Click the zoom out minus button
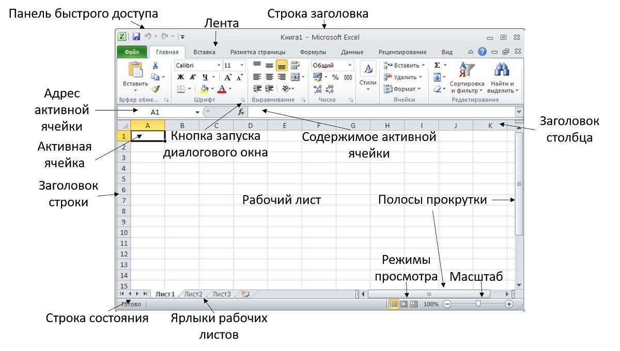The width and height of the screenshot is (620, 351). 447,305
